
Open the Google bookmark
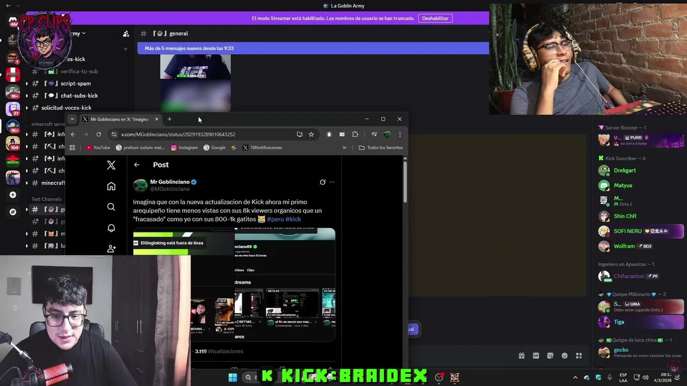tap(215, 147)
